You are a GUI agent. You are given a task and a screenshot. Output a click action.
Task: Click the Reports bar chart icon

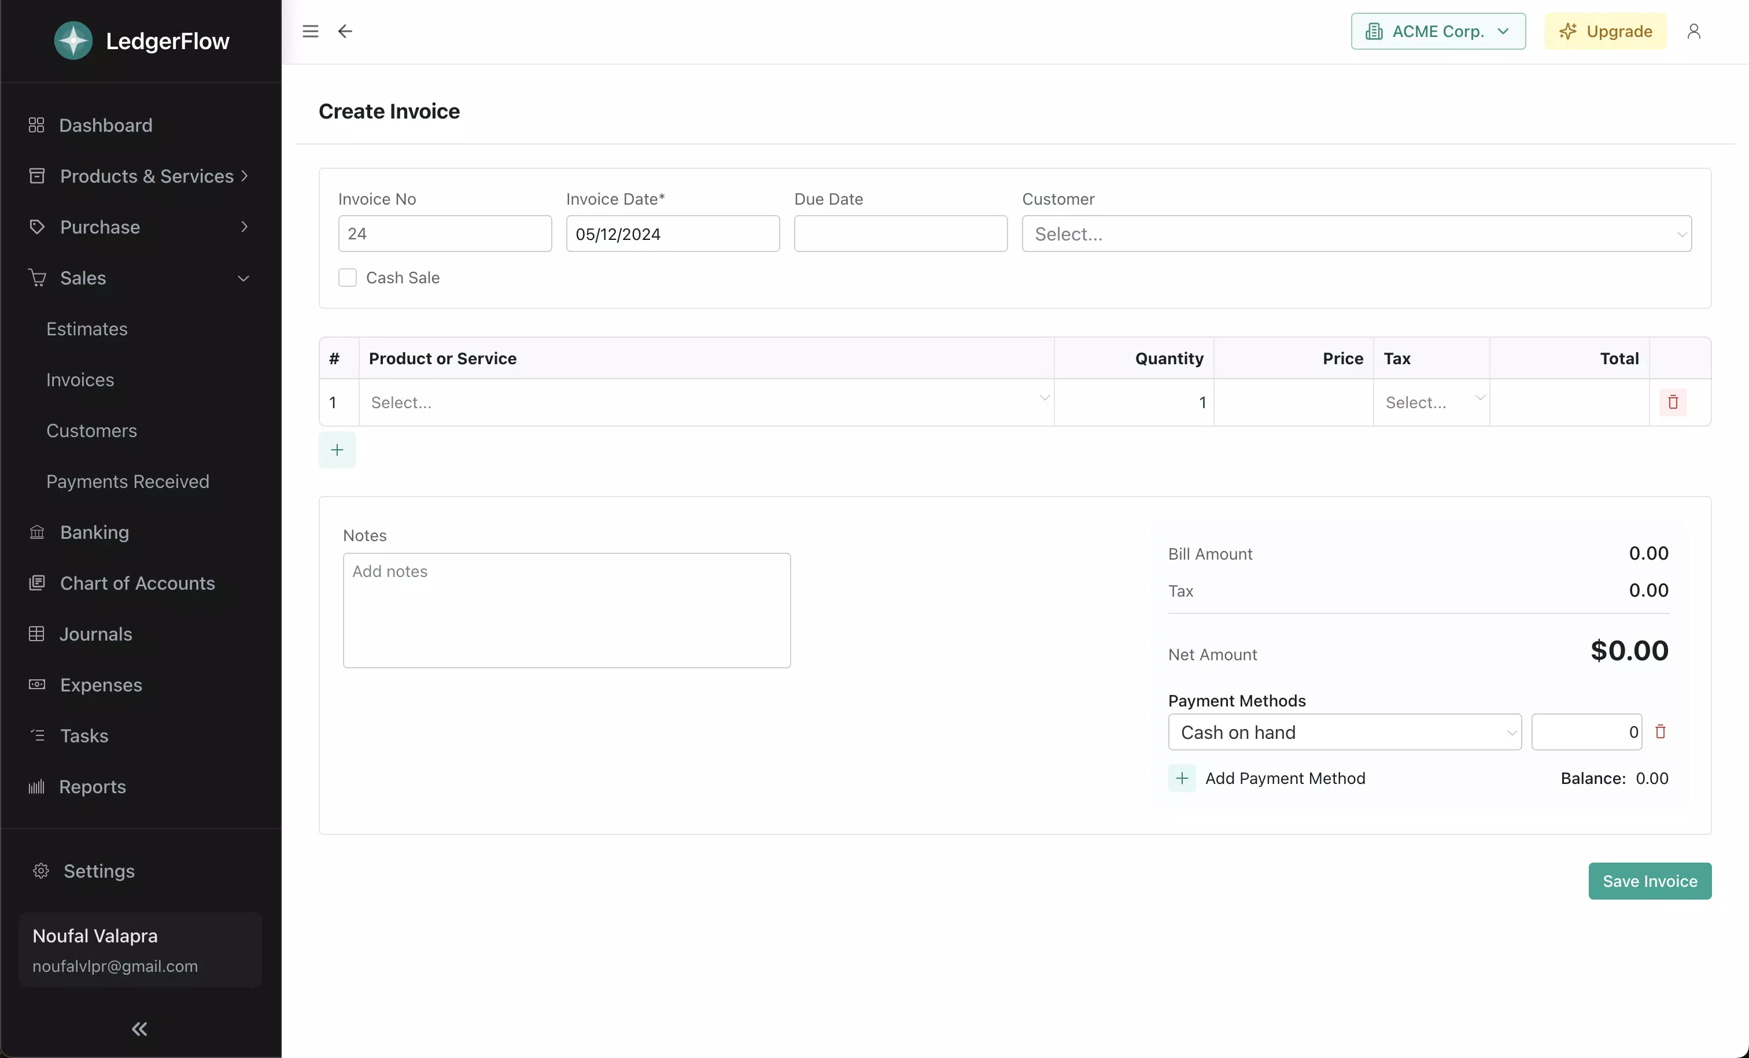point(36,786)
